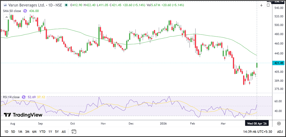Click the RSI 14 indicator refresh icon
This screenshot has height=137, width=286.
point(23,97)
